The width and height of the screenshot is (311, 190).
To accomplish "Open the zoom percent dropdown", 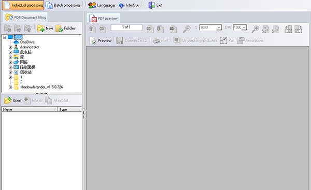I will pos(219,27).
